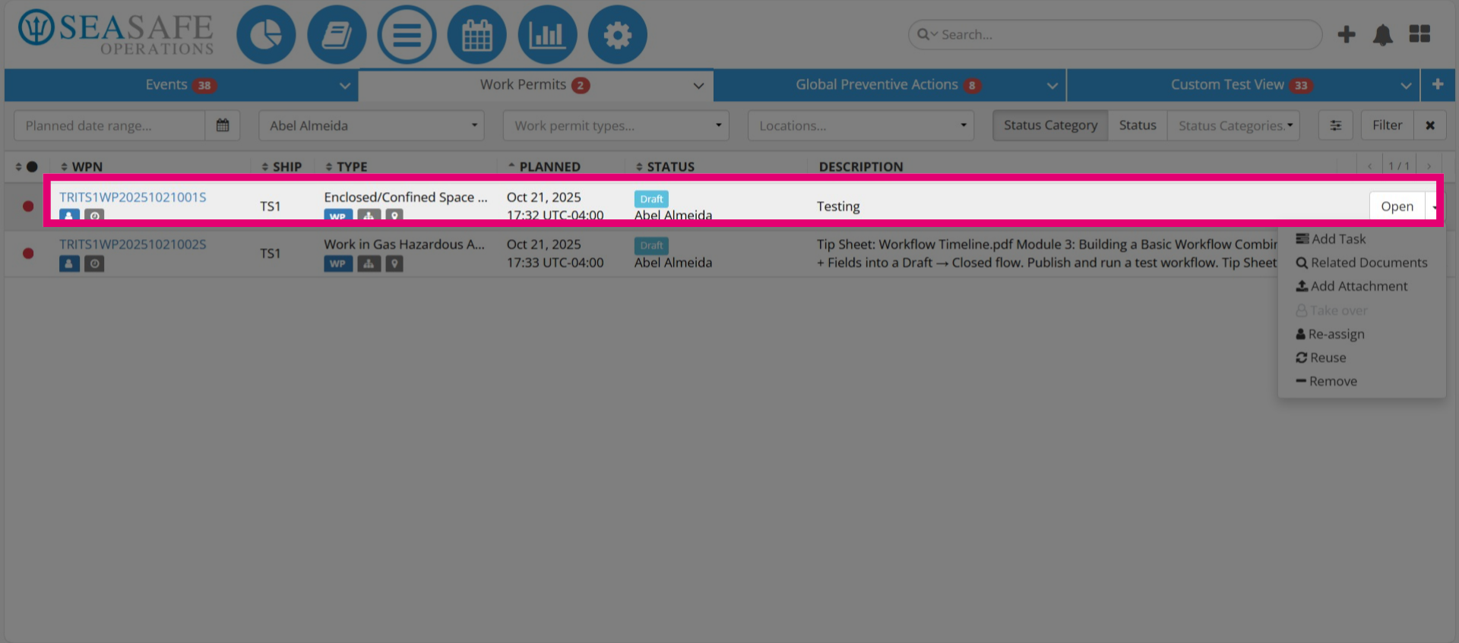1459x643 pixels.
Task: Click the Filter button
Action: coord(1387,125)
